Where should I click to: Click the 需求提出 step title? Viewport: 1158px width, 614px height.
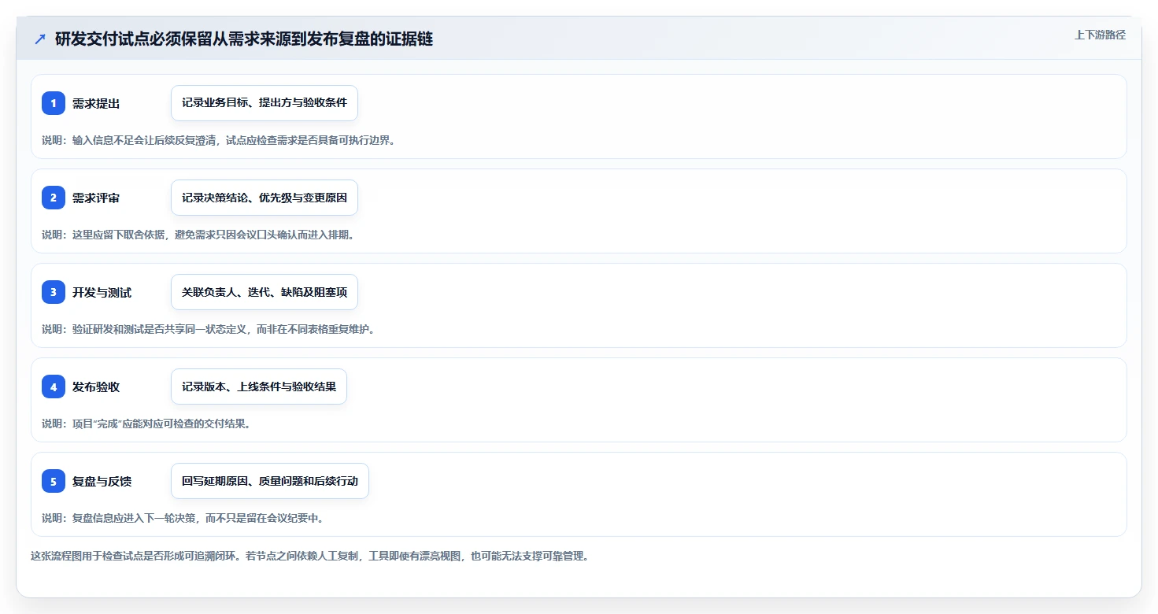pyautogui.click(x=96, y=104)
